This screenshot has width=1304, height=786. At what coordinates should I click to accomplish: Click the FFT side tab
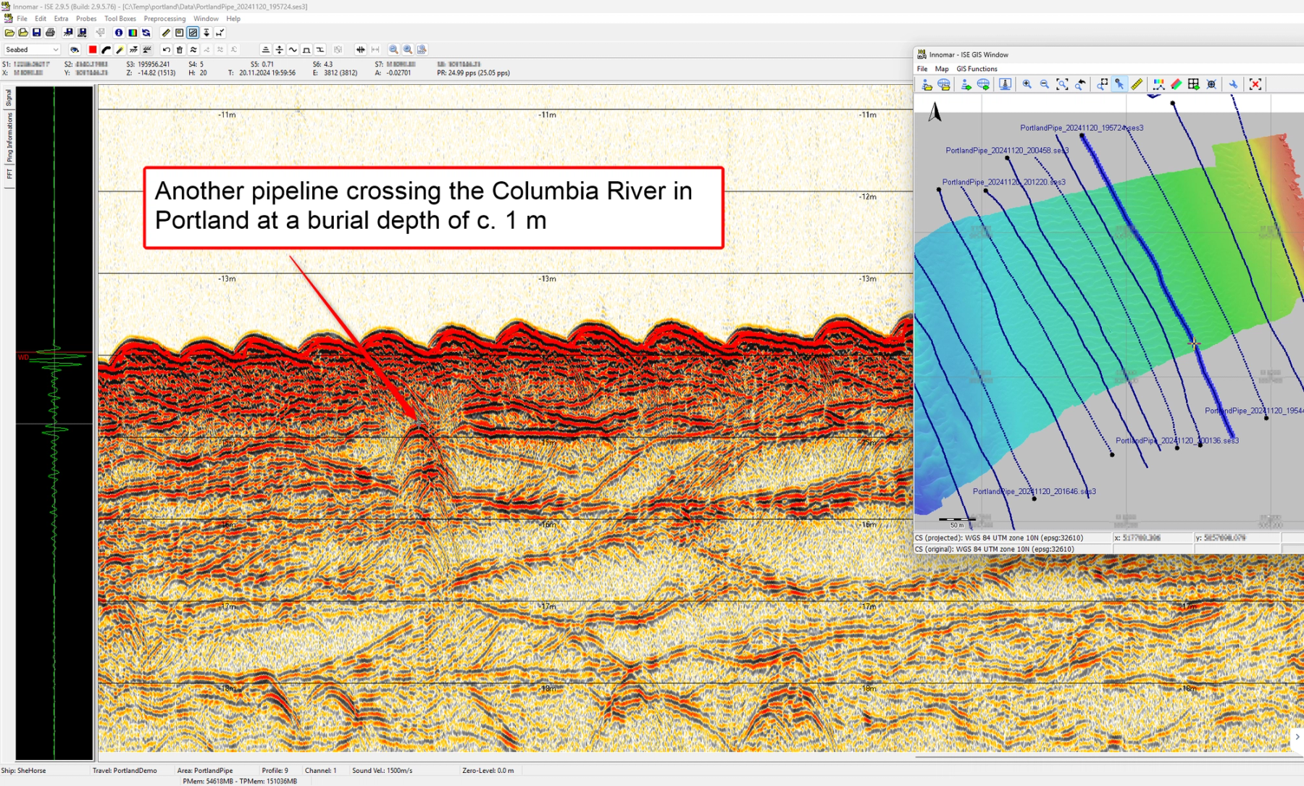pos(9,174)
